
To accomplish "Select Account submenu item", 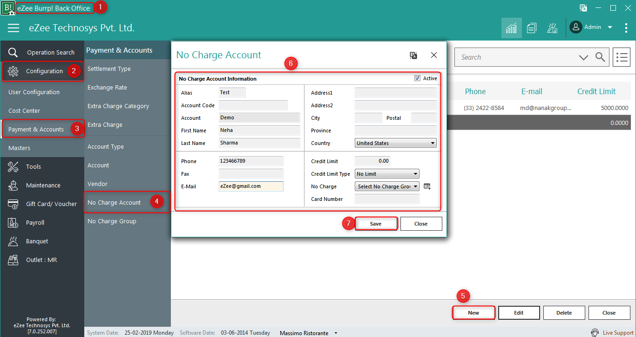I will pos(98,165).
